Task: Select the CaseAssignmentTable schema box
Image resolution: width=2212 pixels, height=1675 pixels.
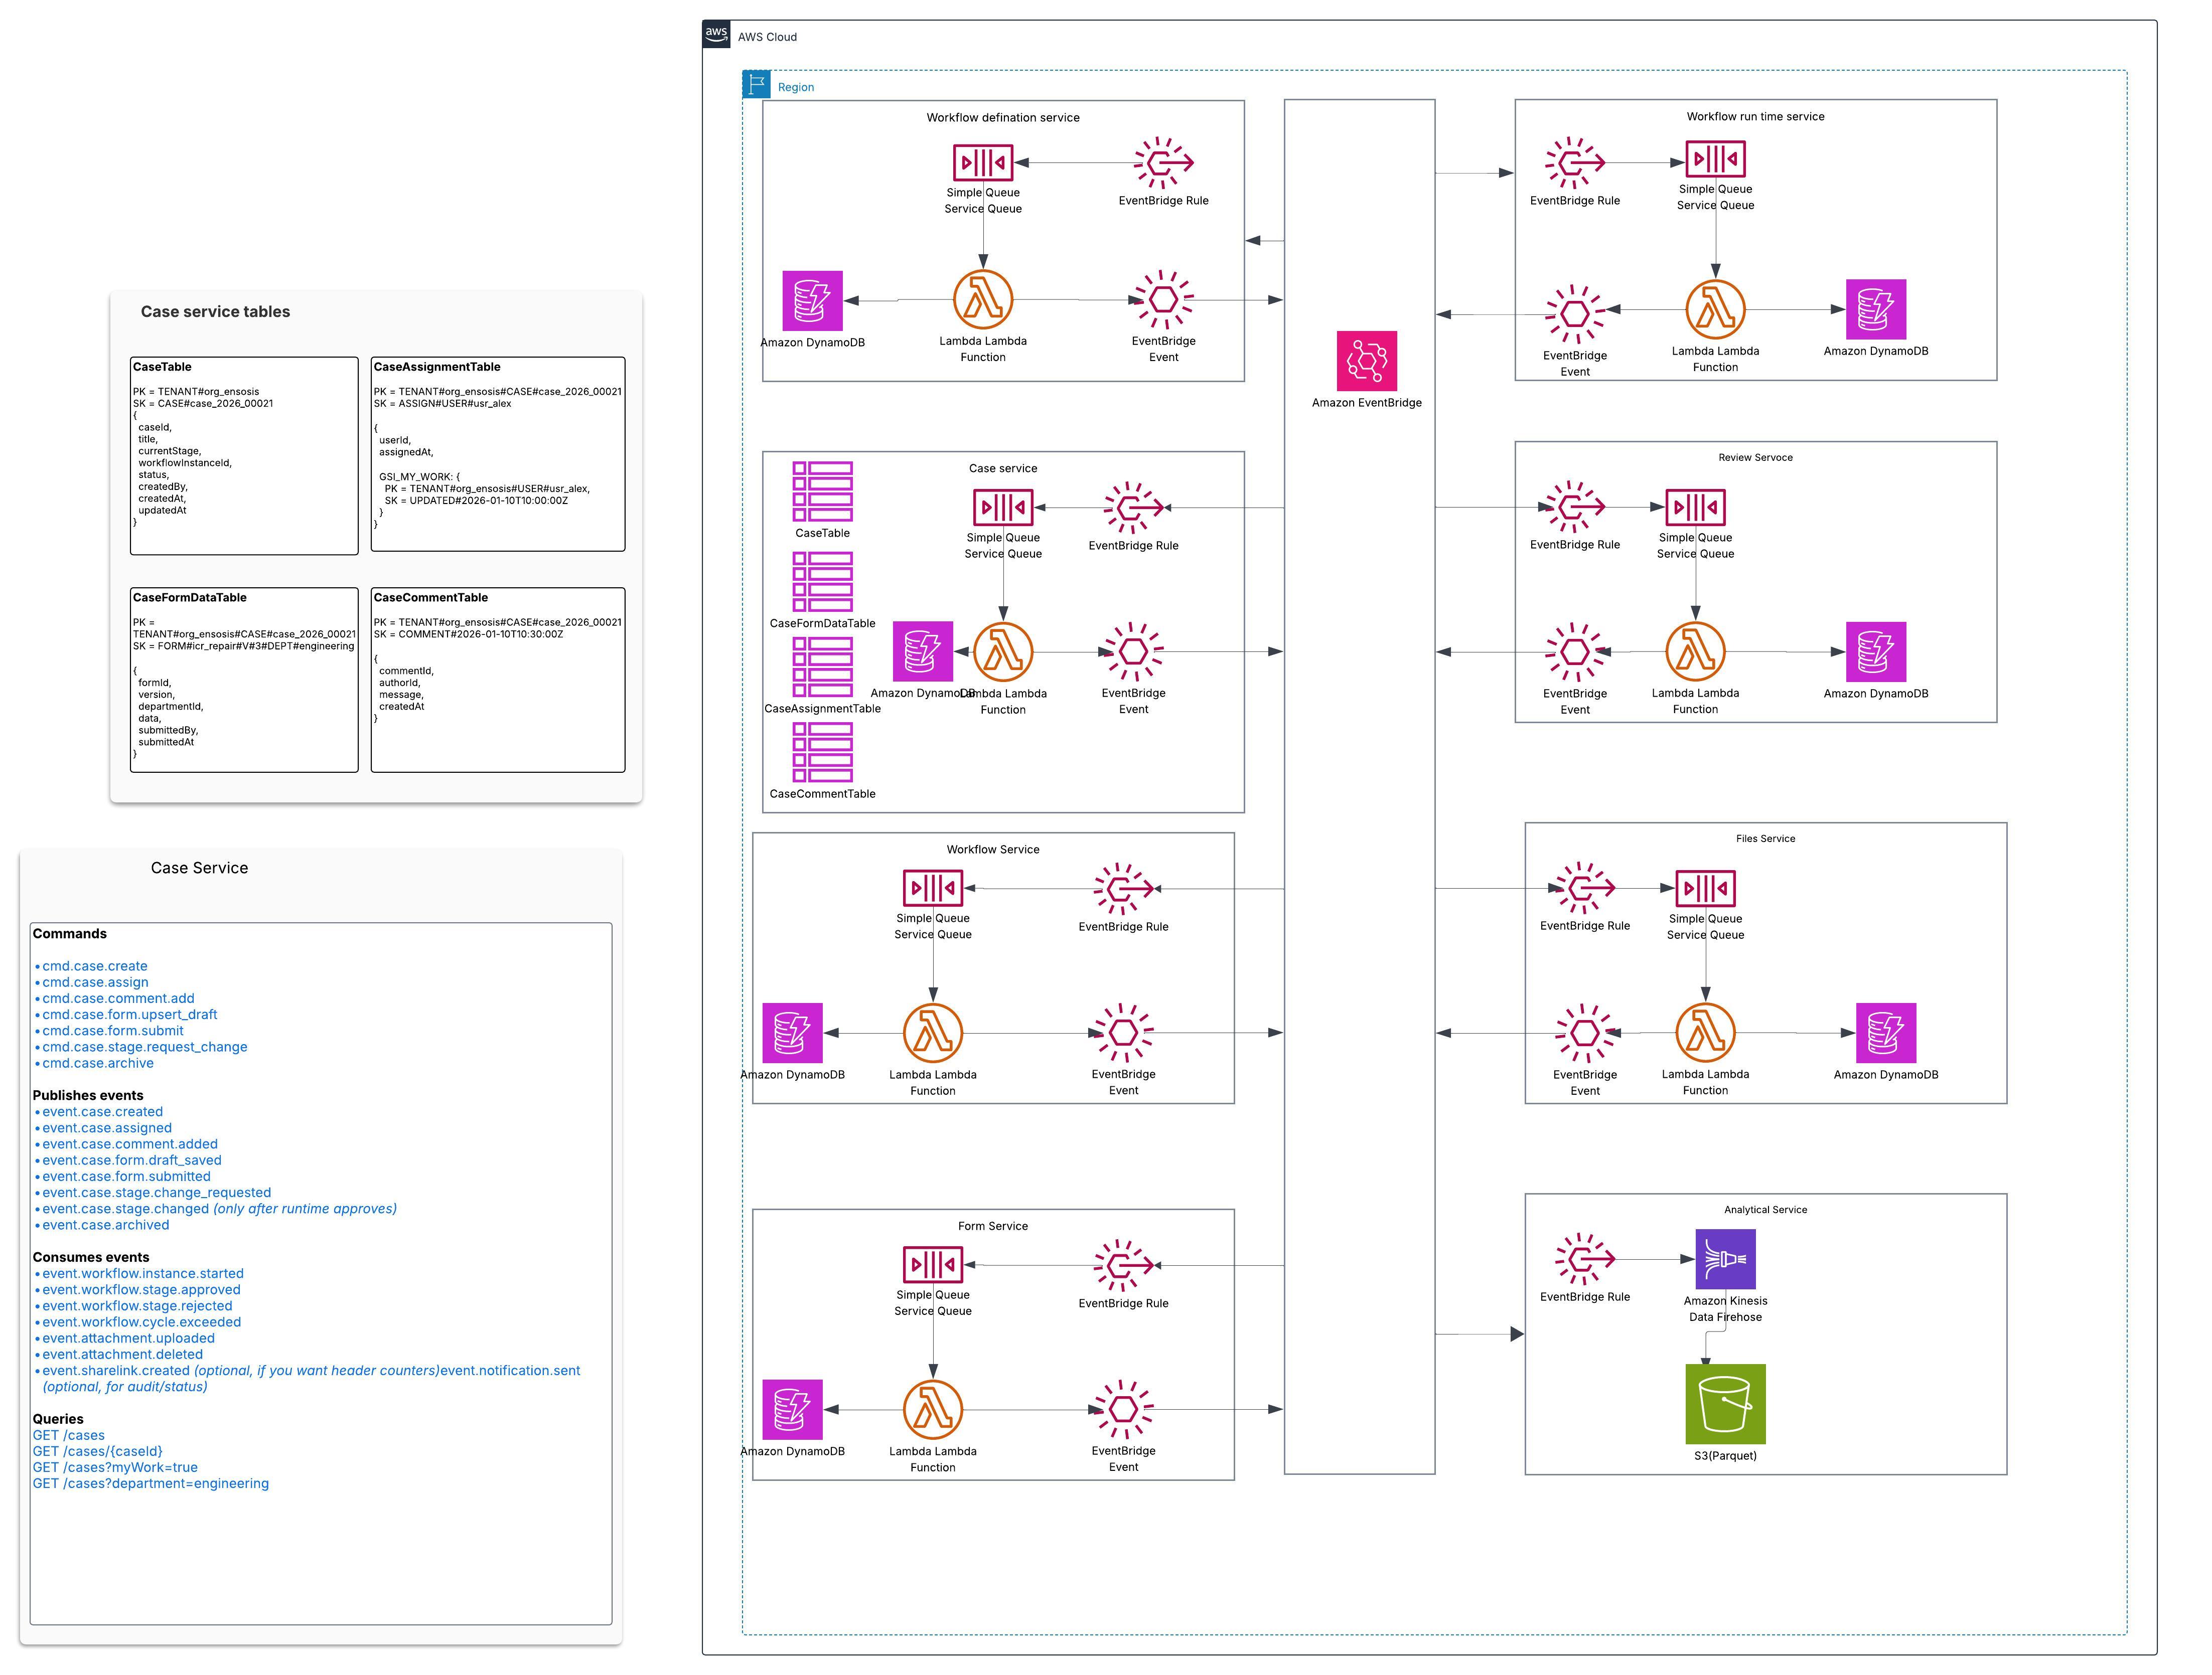Action: click(498, 454)
